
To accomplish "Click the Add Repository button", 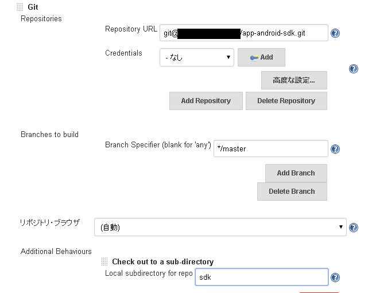I will [206, 101].
